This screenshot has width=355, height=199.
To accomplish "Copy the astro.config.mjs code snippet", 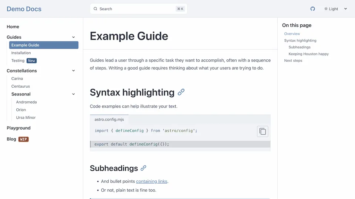I will pos(263,132).
